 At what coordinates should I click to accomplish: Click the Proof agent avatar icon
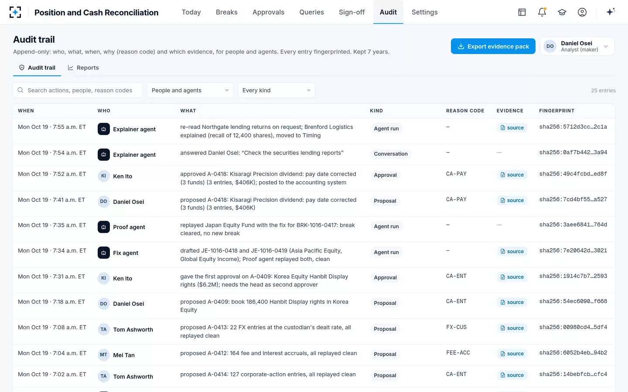tap(104, 227)
